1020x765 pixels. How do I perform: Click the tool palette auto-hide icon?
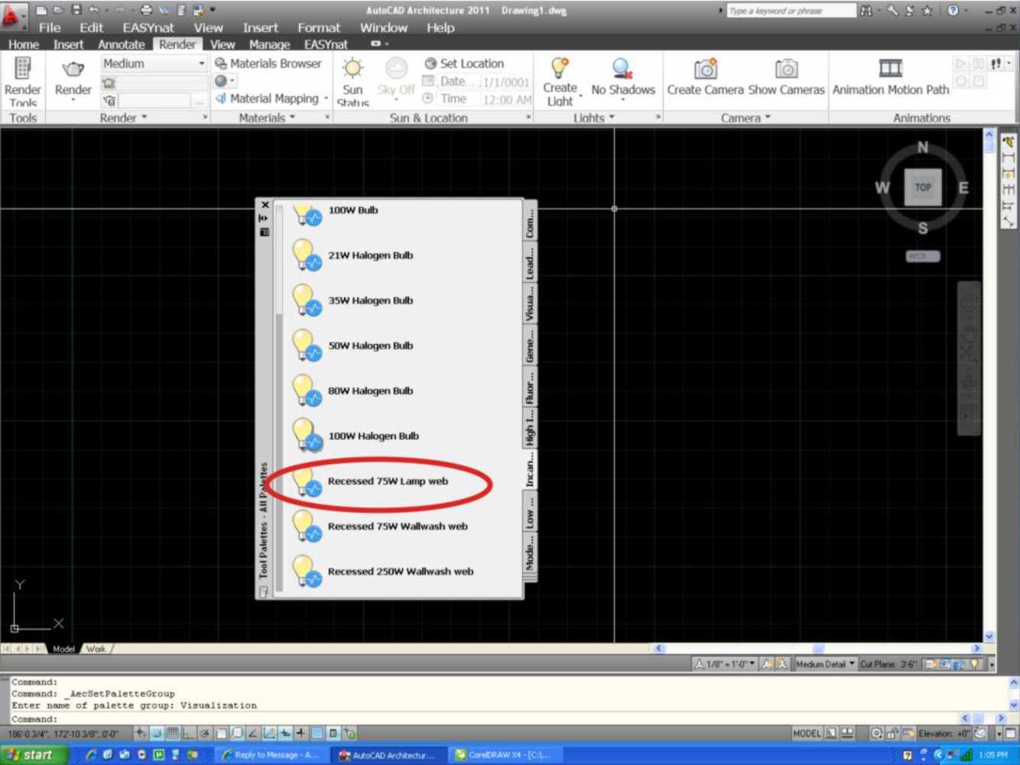click(x=265, y=218)
